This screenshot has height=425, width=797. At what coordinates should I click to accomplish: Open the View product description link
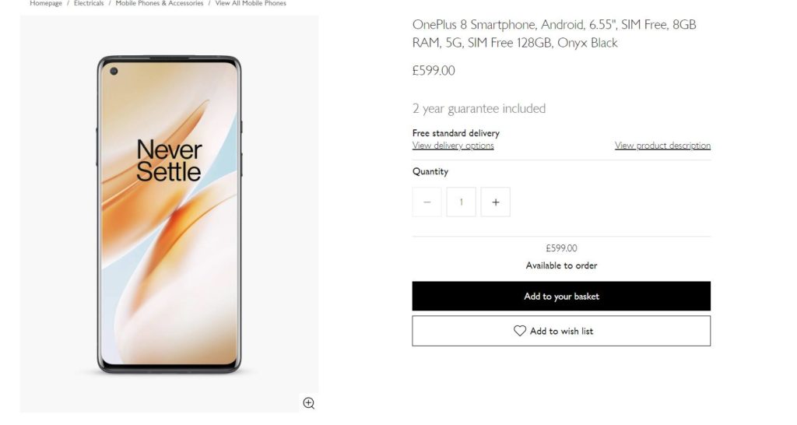coord(662,146)
